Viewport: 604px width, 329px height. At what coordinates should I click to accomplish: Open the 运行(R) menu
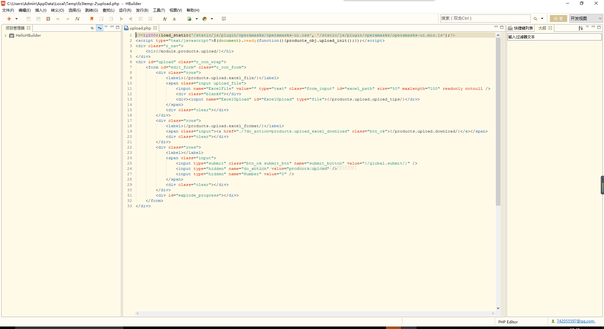(x=125, y=10)
